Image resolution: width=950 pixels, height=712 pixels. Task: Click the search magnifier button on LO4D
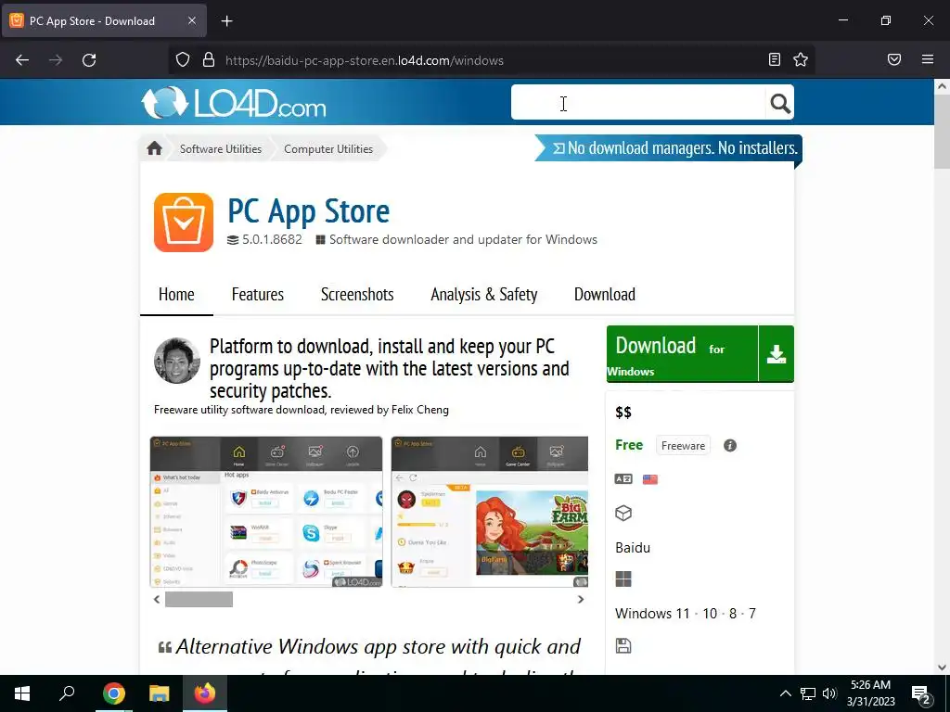(780, 104)
